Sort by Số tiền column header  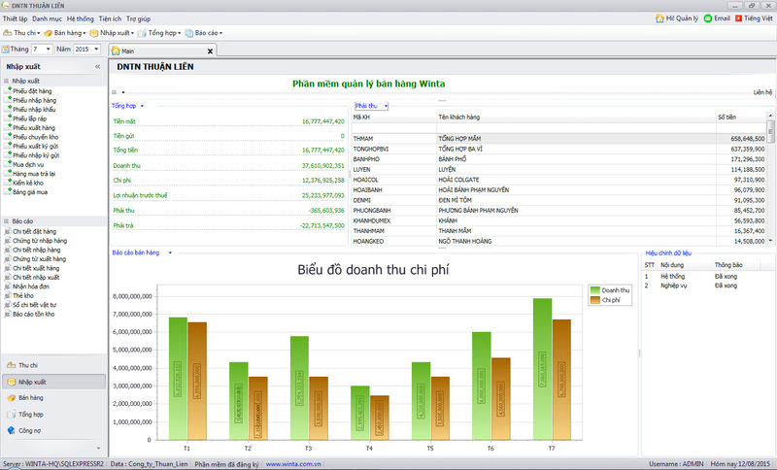[x=741, y=117]
